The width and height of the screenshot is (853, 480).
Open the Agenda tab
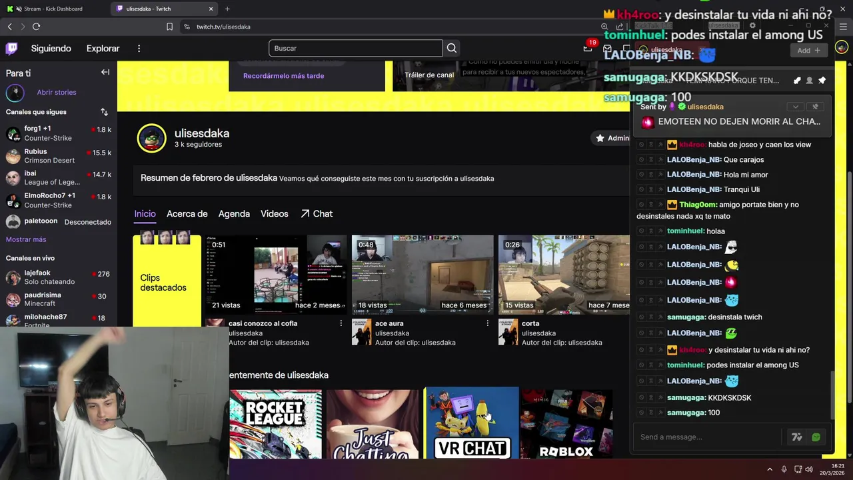coord(234,214)
